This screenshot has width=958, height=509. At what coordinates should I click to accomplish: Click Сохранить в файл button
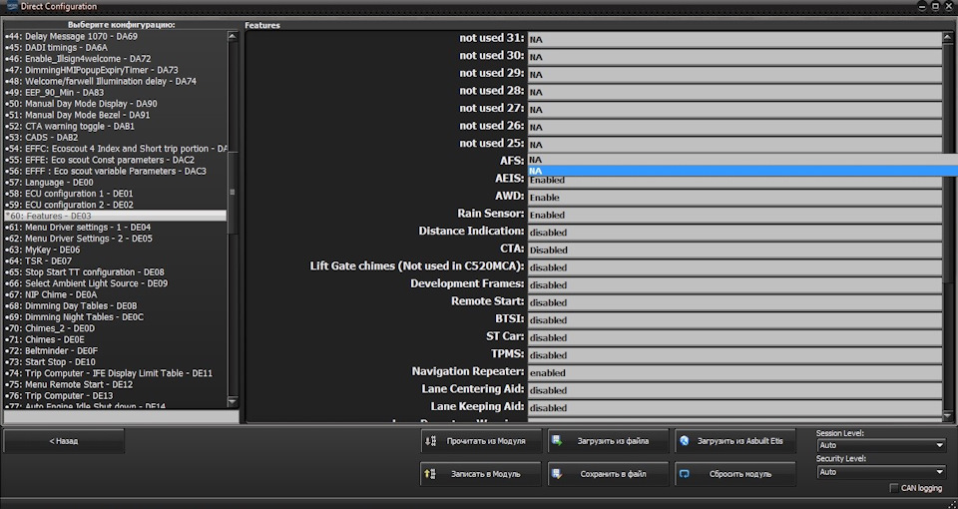pos(608,473)
